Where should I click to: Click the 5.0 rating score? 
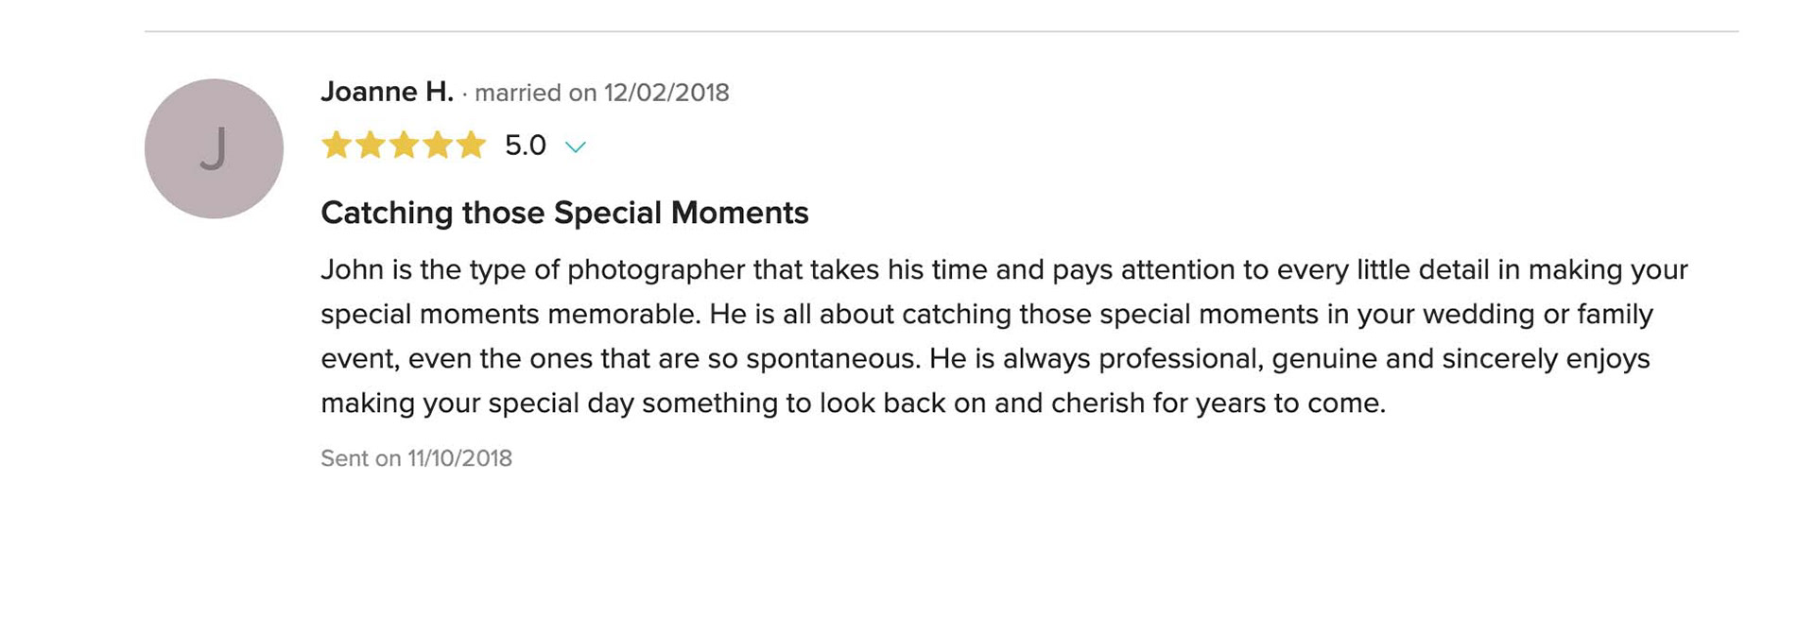(x=525, y=146)
